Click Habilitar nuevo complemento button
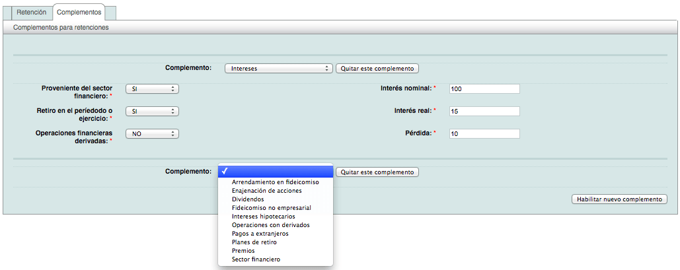Viewport: 680px width, 270px height. tap(619, 199)
